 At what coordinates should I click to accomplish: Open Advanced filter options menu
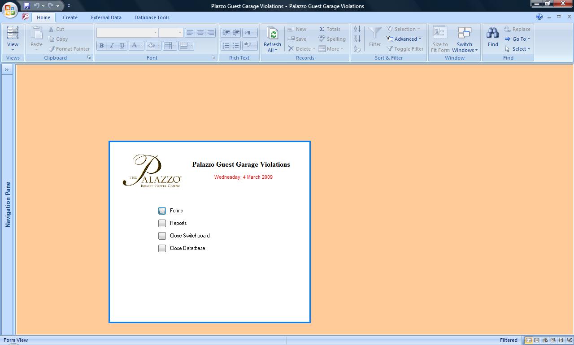[x=404, y=39]
